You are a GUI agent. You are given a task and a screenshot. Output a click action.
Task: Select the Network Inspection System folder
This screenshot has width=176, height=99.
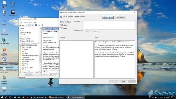[30, 56]
